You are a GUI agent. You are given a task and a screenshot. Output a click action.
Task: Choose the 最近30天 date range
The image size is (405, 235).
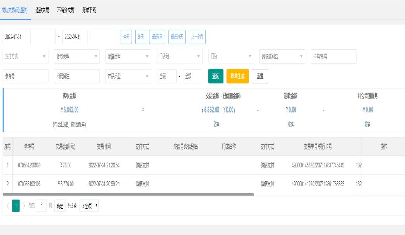tap(177, 37)
